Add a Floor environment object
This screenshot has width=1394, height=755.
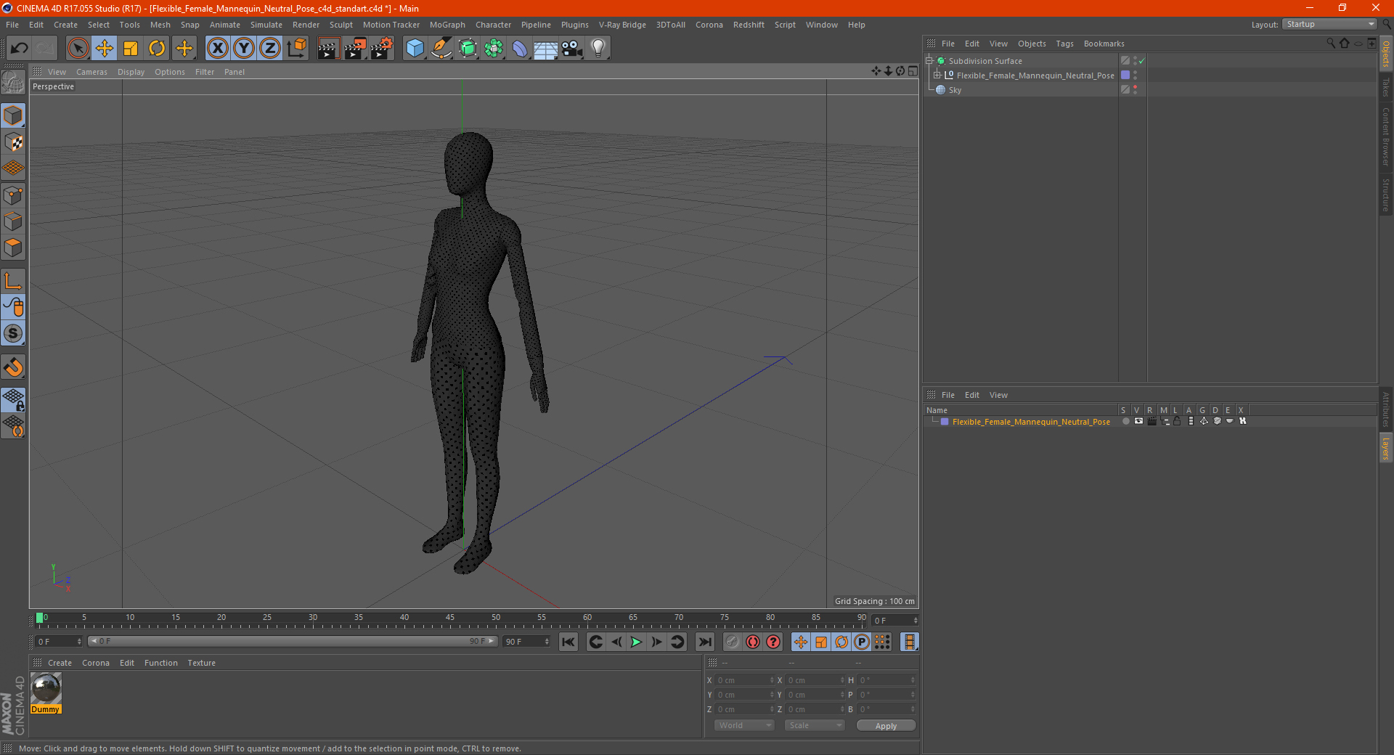[546, 49]
